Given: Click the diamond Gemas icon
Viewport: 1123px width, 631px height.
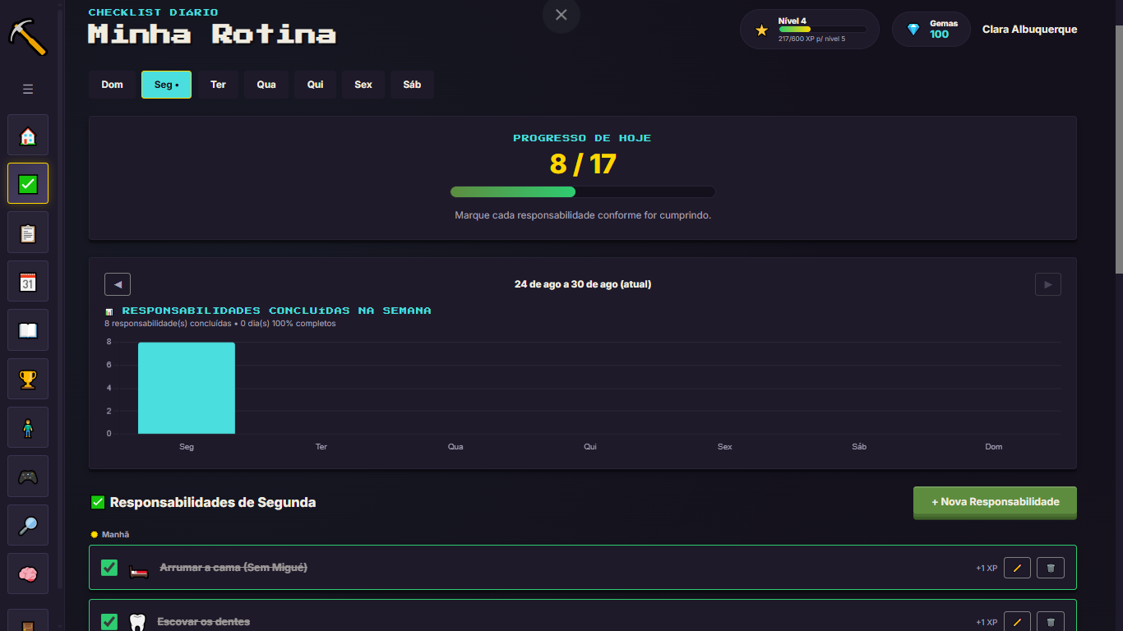Looking at the screenshot, I should pos(913,30).
